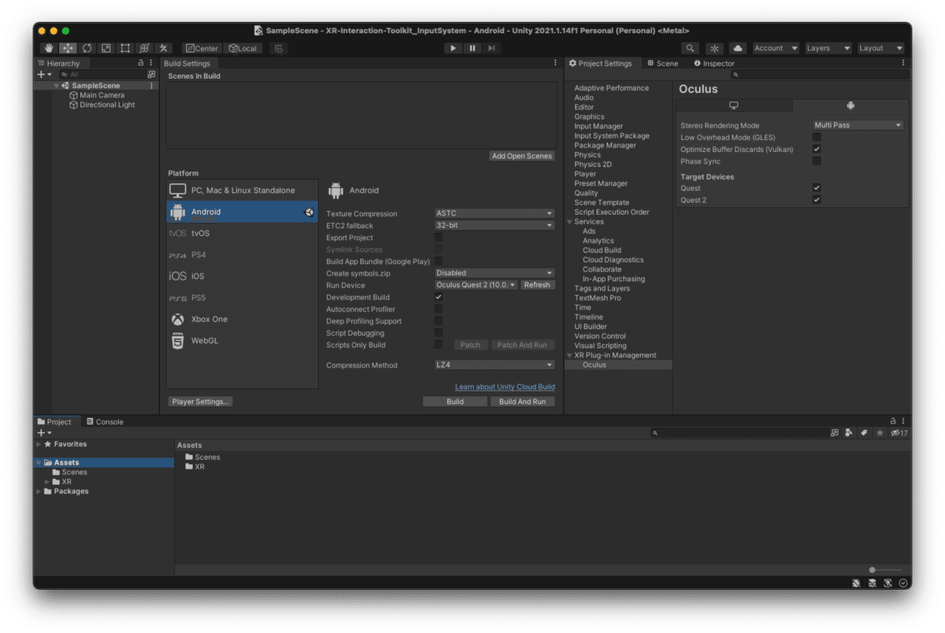Click the Build button
Viewport: 945px width, 633px height.
point(455,402)
